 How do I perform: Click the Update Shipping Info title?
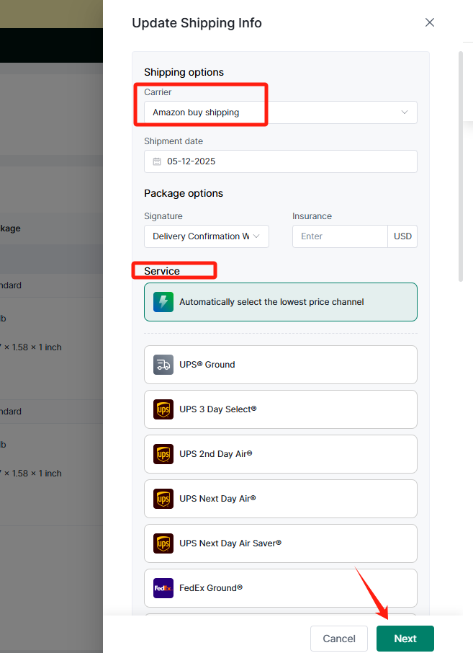pos(197,23)
